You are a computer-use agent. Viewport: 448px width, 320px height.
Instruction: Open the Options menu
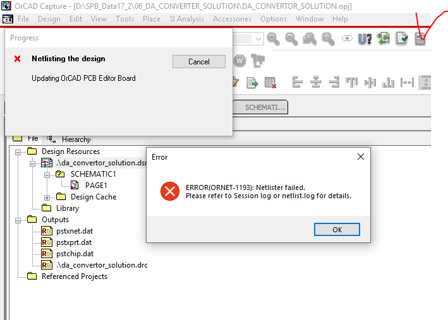(274, 19)
